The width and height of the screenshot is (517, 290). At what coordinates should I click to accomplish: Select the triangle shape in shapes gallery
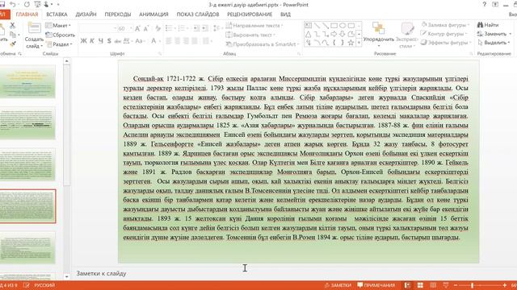click(x=308, y=34)
